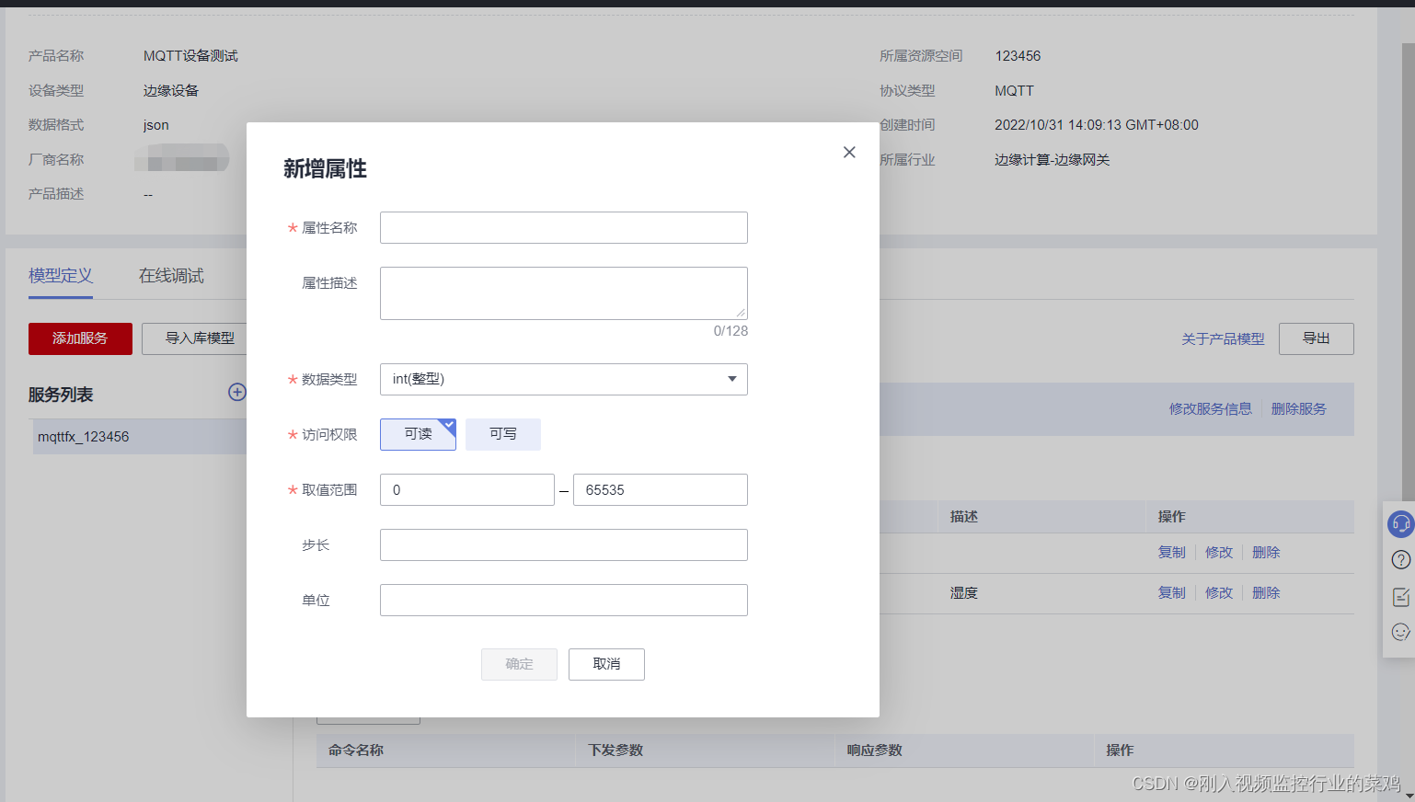Click the 属性名称 input field
The width and height of the screenshot is (1415, 802).
[563, 227]
